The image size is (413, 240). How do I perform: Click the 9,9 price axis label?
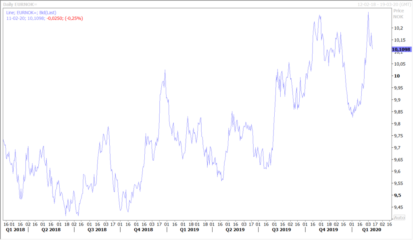pos(398,100)
